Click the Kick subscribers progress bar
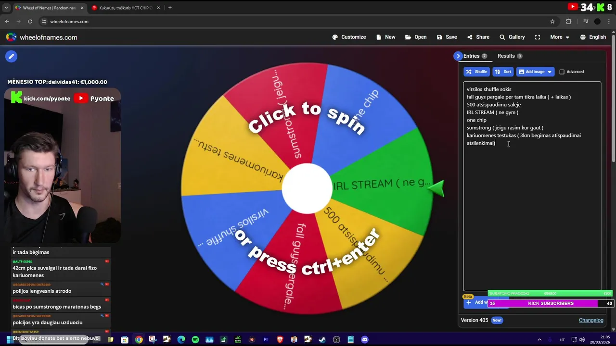This screenshot has width=616, height=346. (x=551, y=303)
